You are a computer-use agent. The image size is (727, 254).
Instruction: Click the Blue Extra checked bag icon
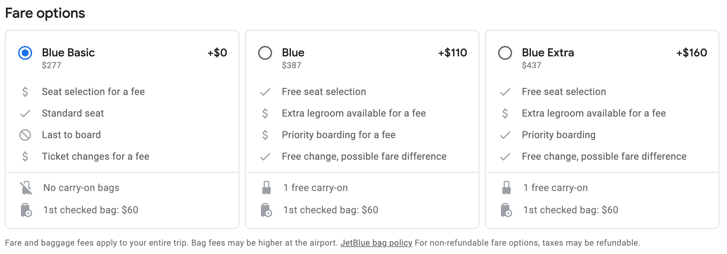(506, 210)
